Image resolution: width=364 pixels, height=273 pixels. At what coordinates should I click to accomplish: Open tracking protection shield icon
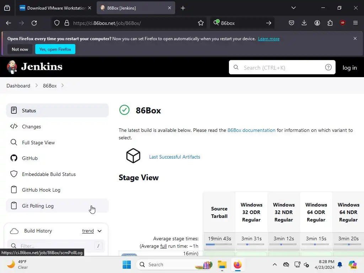pyautogui.click(x=57, y=23)
